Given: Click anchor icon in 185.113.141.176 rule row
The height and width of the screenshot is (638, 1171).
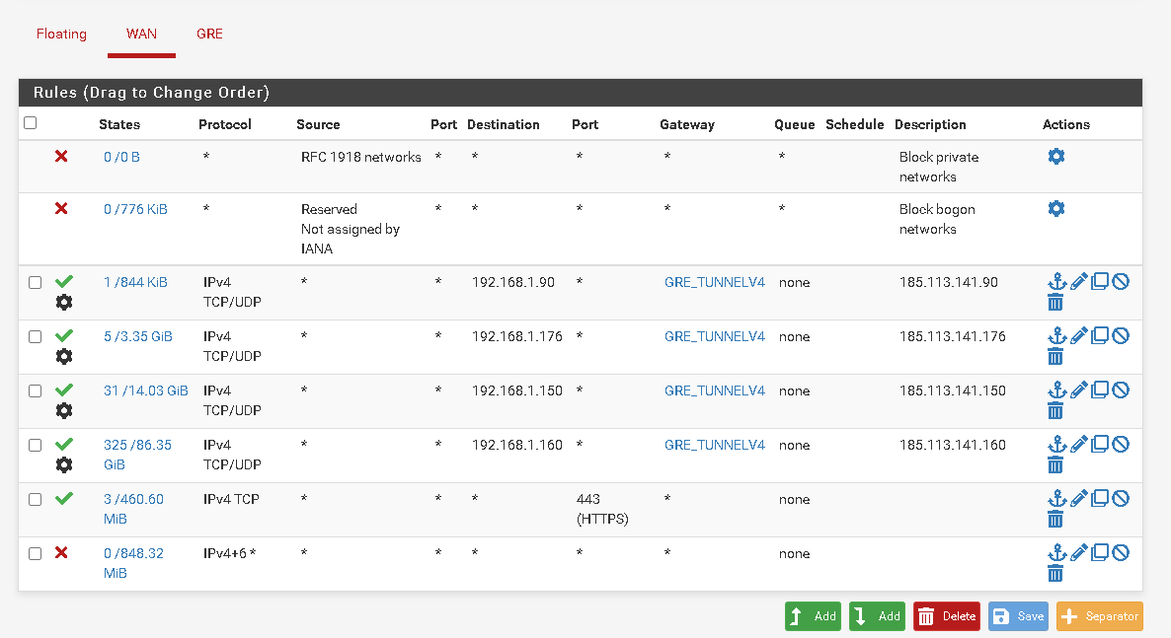Looking at the screenshot, I should click(1056, 336).
